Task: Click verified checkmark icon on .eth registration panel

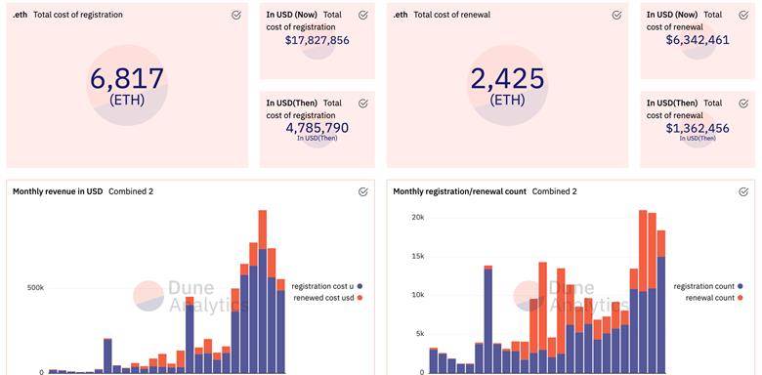Action: click(x=236, y=15)
